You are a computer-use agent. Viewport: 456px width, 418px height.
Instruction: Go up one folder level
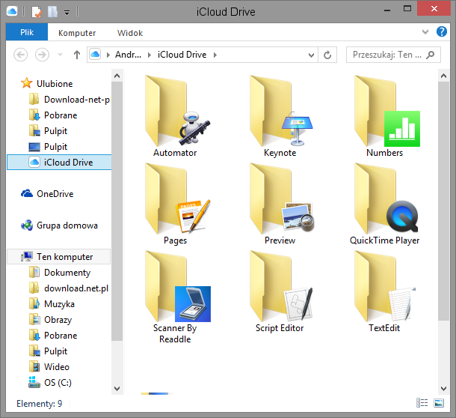click(x=77, y=55)
